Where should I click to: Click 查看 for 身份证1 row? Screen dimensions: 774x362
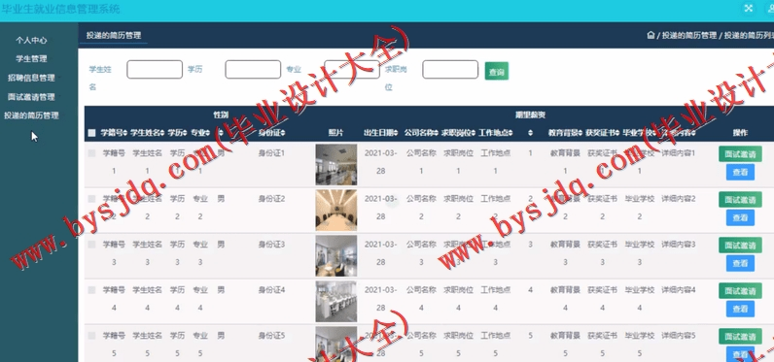click(x=740, y=172)
